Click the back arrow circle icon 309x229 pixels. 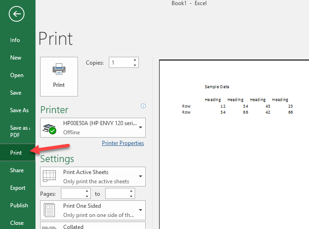point(17,14)
